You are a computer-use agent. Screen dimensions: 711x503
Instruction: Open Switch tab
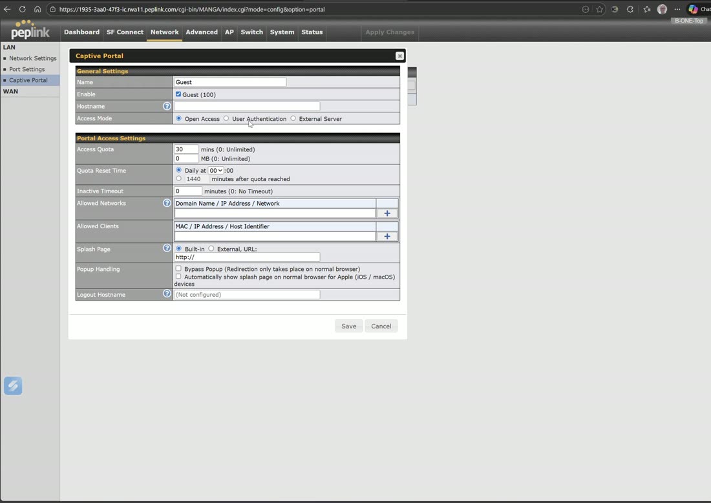coord(251,32)
